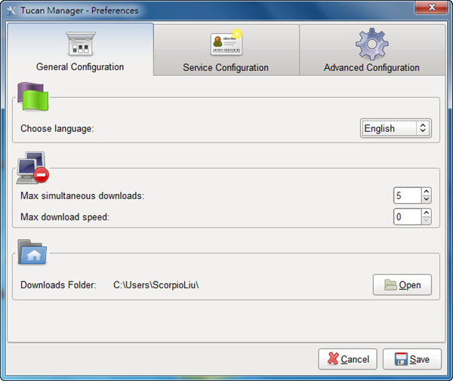
Task: Click the C:\Users\ScorpioLiu\ path text
Action: point(156,285)
